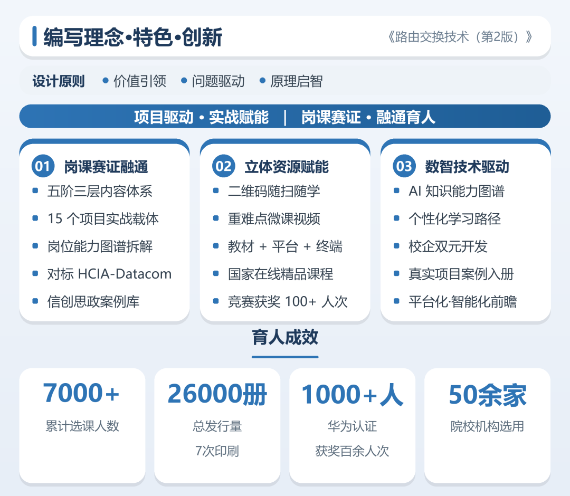570x496 pixels.
Task: Click 获奖百余人次 caption
Action: 352,451
